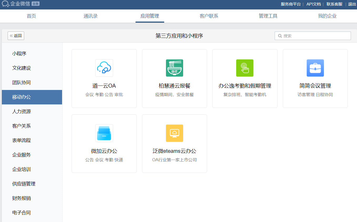Screen dimensions: 357x222
Task: Click the 金融 badge beside the logo
Action: (36, 4)
